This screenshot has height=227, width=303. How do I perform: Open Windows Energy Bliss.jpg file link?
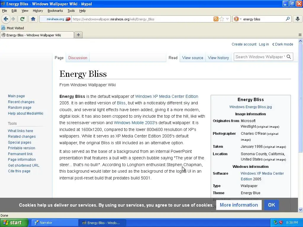point(250,107)
